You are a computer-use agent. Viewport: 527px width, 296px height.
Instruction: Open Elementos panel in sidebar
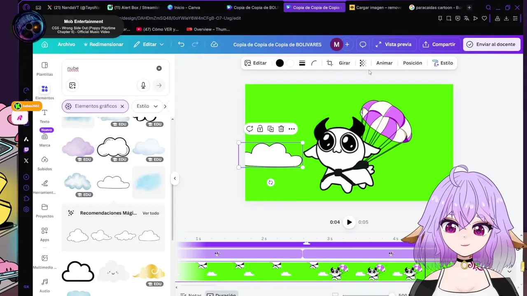coord(44,92)
